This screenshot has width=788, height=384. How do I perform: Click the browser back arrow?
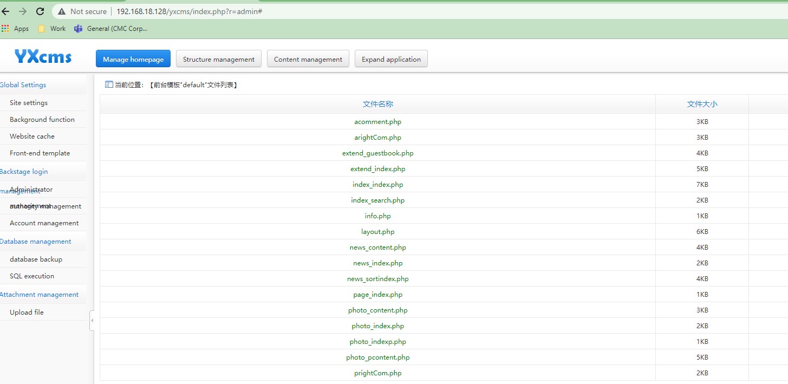click(5, 11)
